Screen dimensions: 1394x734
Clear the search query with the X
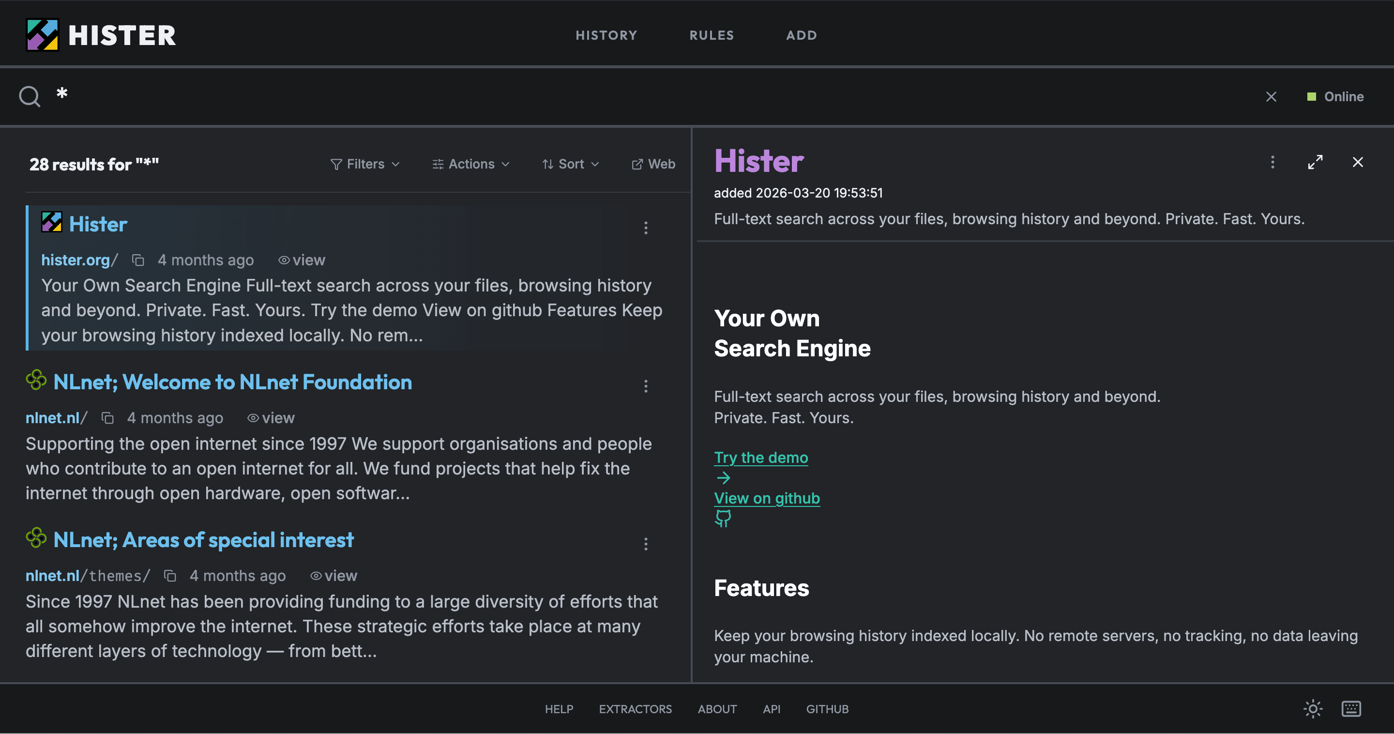[1271, 97]
